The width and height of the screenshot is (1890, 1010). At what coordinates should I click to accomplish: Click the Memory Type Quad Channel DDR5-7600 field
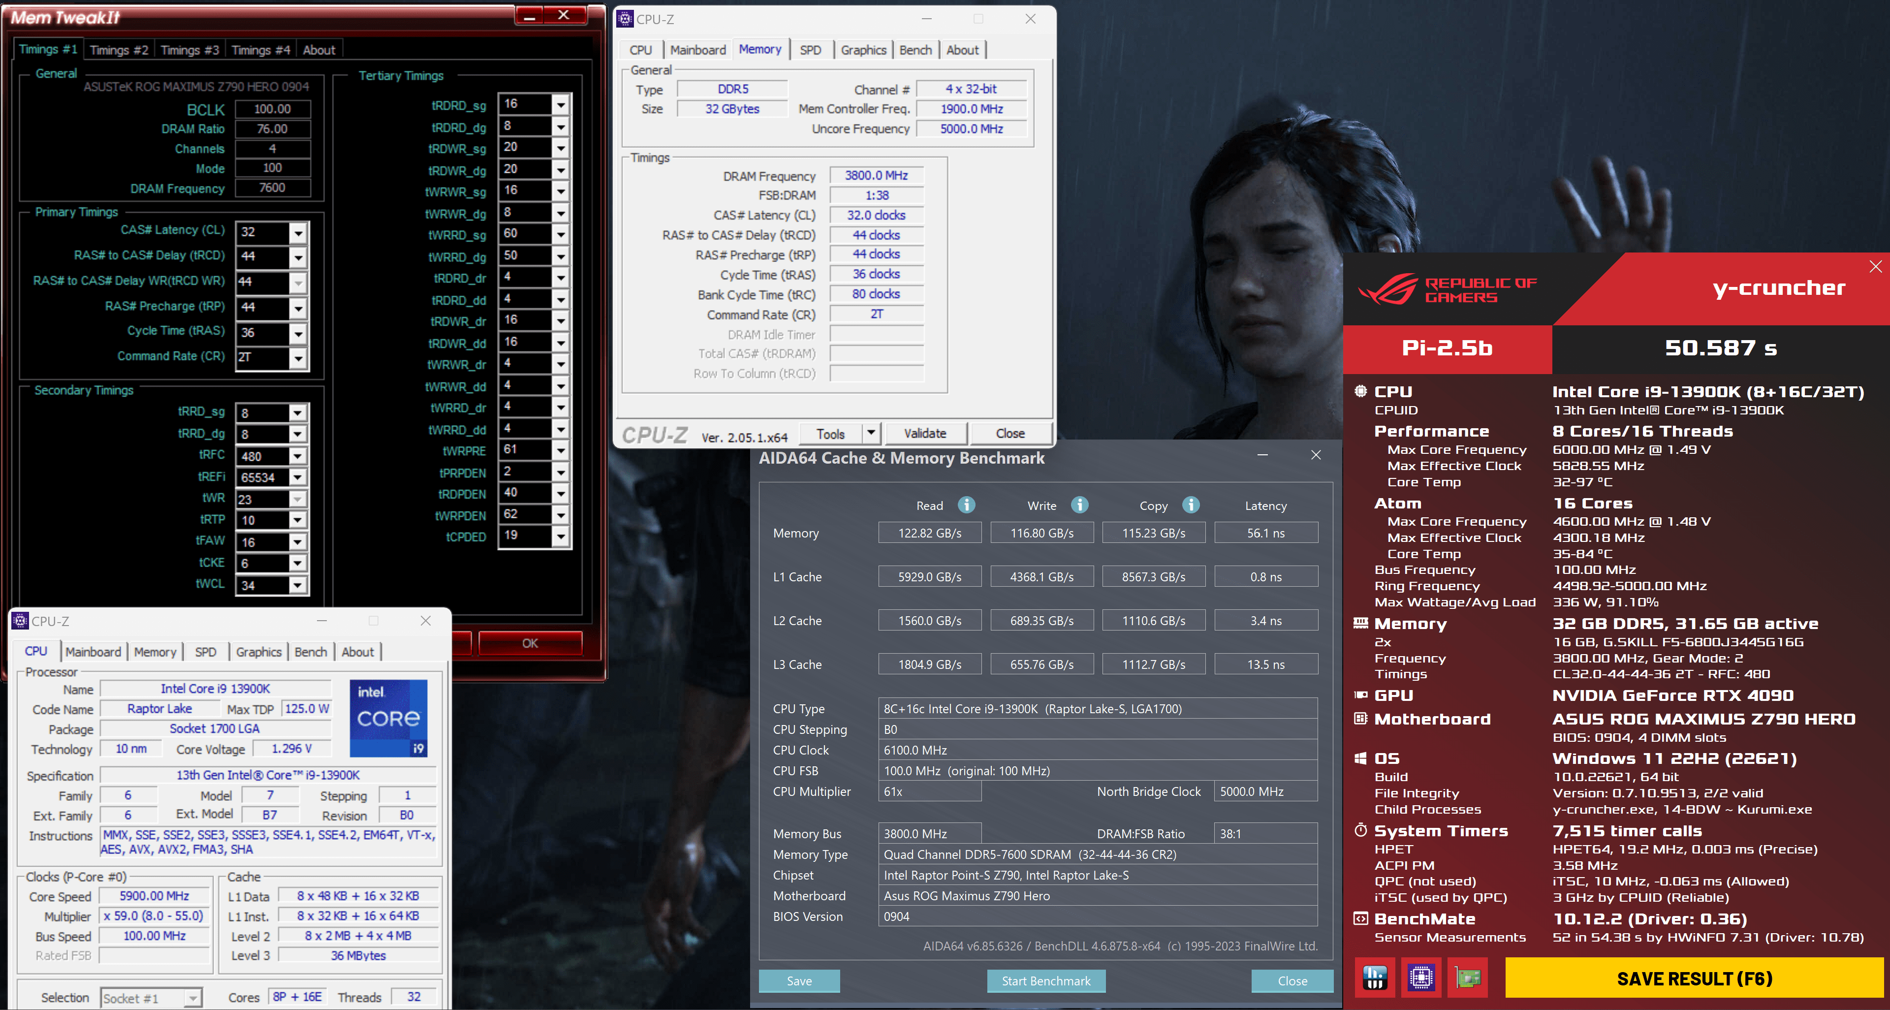point(1098,854)
